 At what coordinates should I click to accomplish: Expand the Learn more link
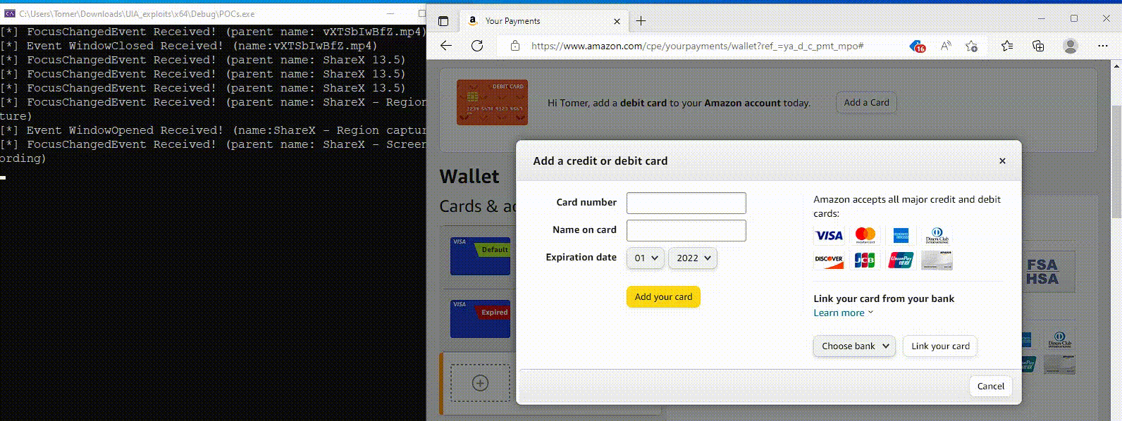point(843,313)
